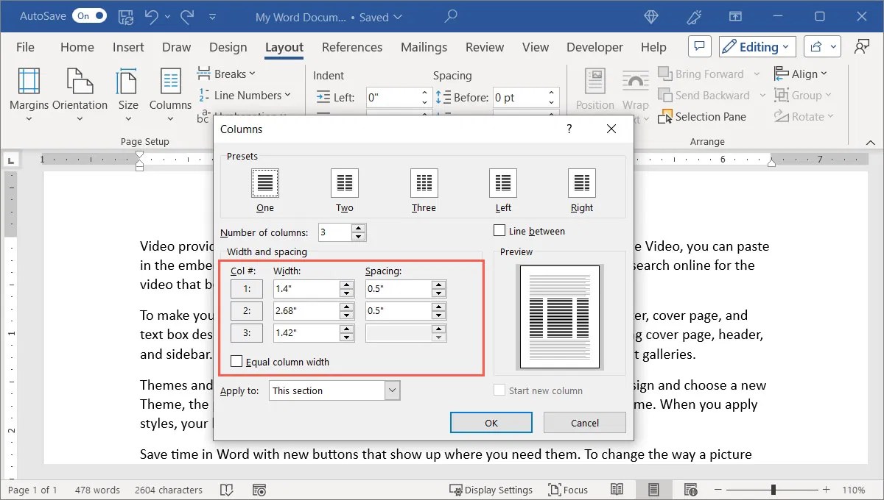Open the Review tab
Image resolution: width=884 pixels, height=500 pixels.
tap(484, 46)
